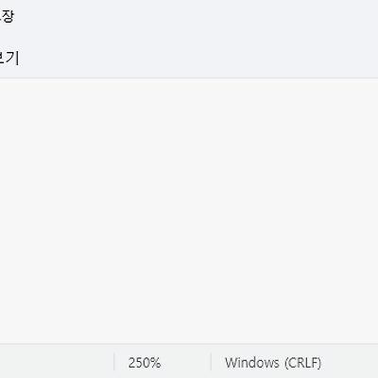The height and width of the screenshot is (378, 378).
Task: Click the status bar divider left of 250%
Action: pyautogui.click(x=114, y=362)
